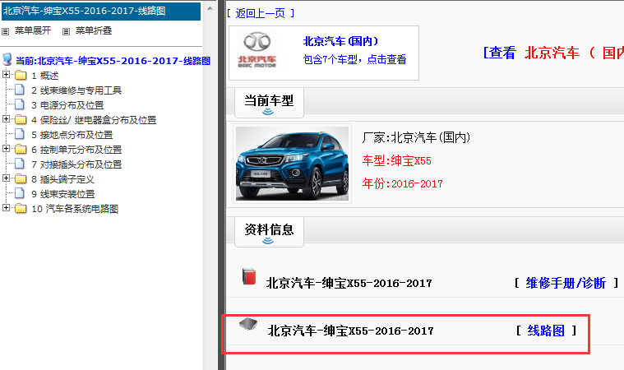Click the 北京汽车 BAIC Motor logo
Viewport: 624px width, 370px height.
click(257, 50)
